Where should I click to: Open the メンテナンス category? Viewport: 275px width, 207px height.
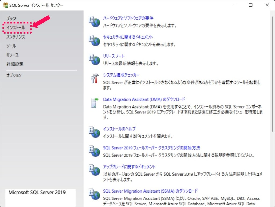(16, 37)
